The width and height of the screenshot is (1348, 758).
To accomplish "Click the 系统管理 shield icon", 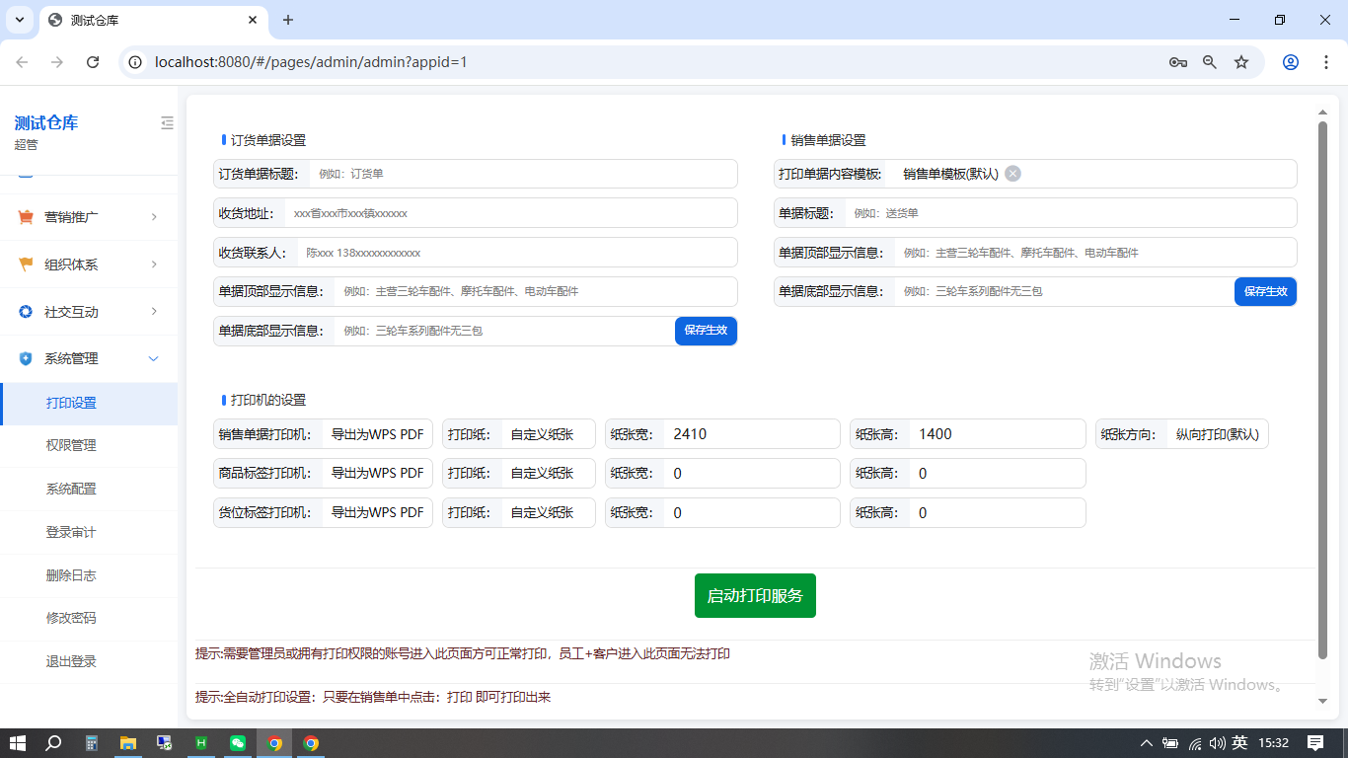I will 26,358.
